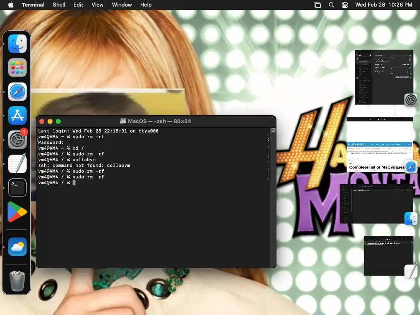Open Spotlight search in menu bar

point(331,5)
